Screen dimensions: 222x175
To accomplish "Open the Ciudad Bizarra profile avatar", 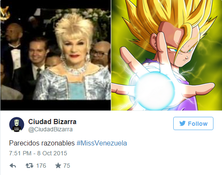I will 17,125.
